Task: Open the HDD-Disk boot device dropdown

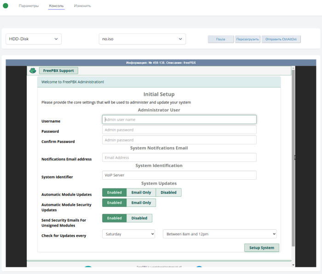Action: [x=34, y=39]
